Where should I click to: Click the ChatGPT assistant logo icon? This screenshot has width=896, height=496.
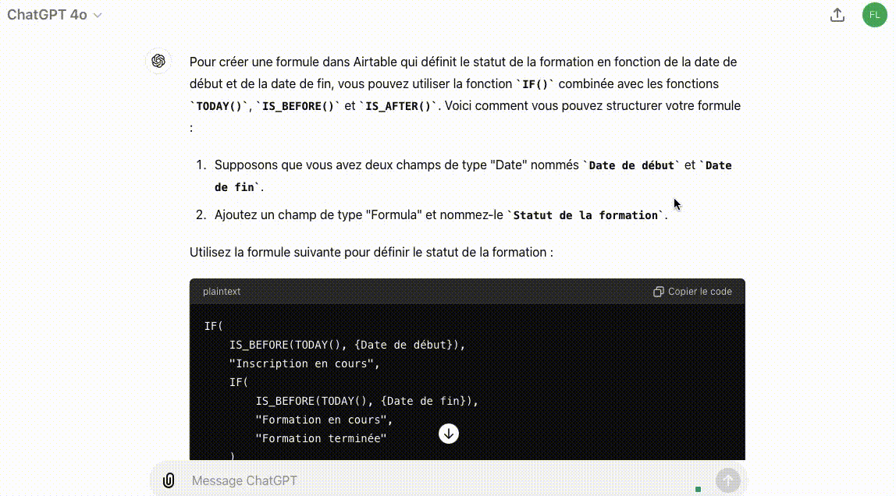point(158,61)
